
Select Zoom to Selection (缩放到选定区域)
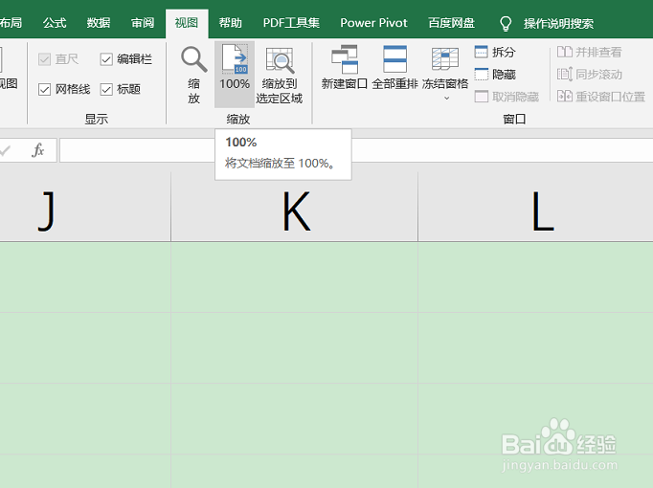click(279, 75)
